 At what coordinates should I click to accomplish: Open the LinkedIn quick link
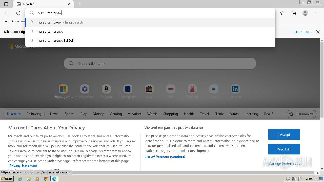[235, 92]
